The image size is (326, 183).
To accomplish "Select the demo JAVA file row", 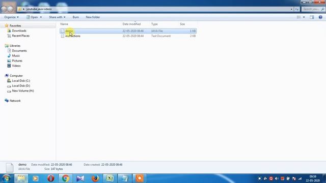I will [128, 31].
